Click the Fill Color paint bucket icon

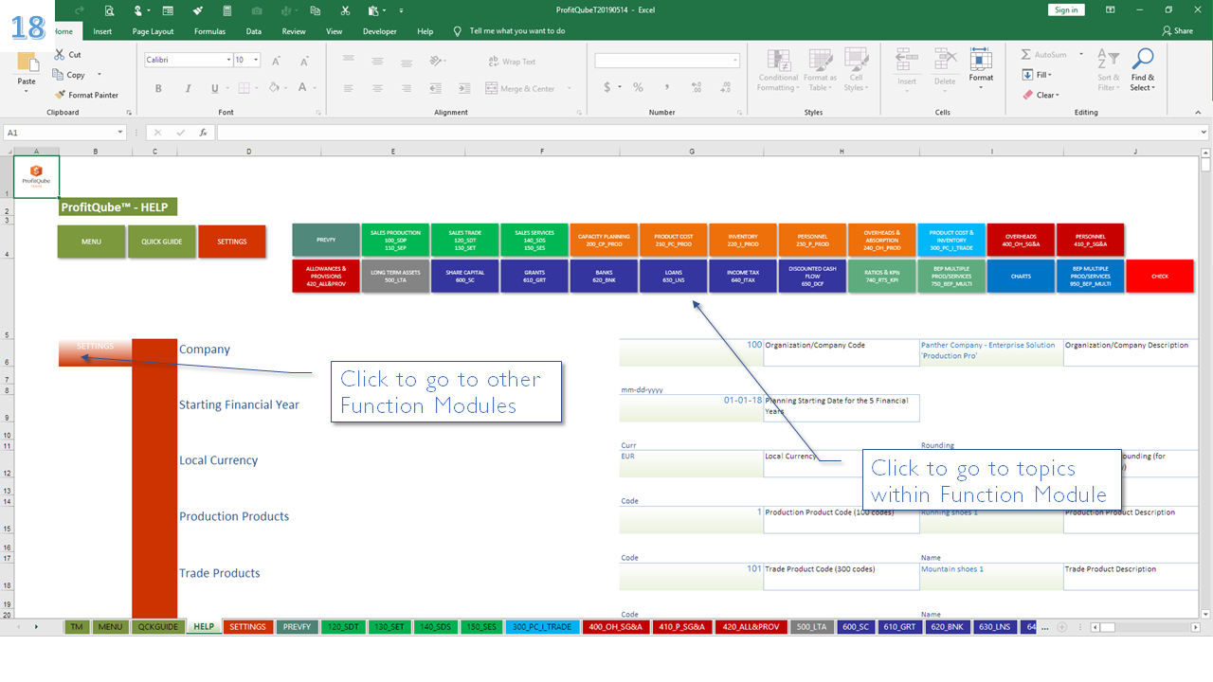click(274, 88)
